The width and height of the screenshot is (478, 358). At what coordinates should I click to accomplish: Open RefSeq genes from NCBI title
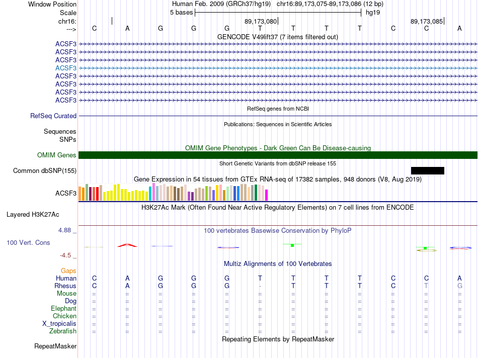pyautogui.click(x=278, y=109)
